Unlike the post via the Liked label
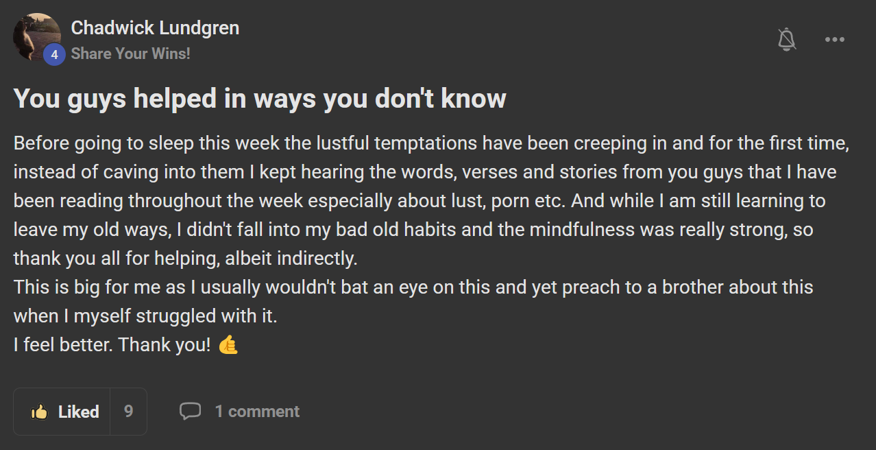 coord(78,412)
